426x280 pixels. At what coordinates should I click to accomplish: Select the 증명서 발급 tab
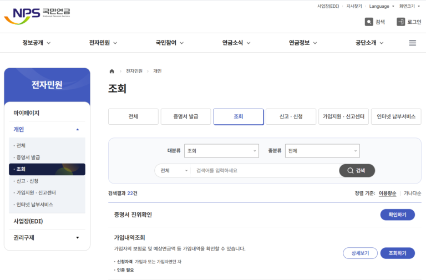(x=186, y=116)
